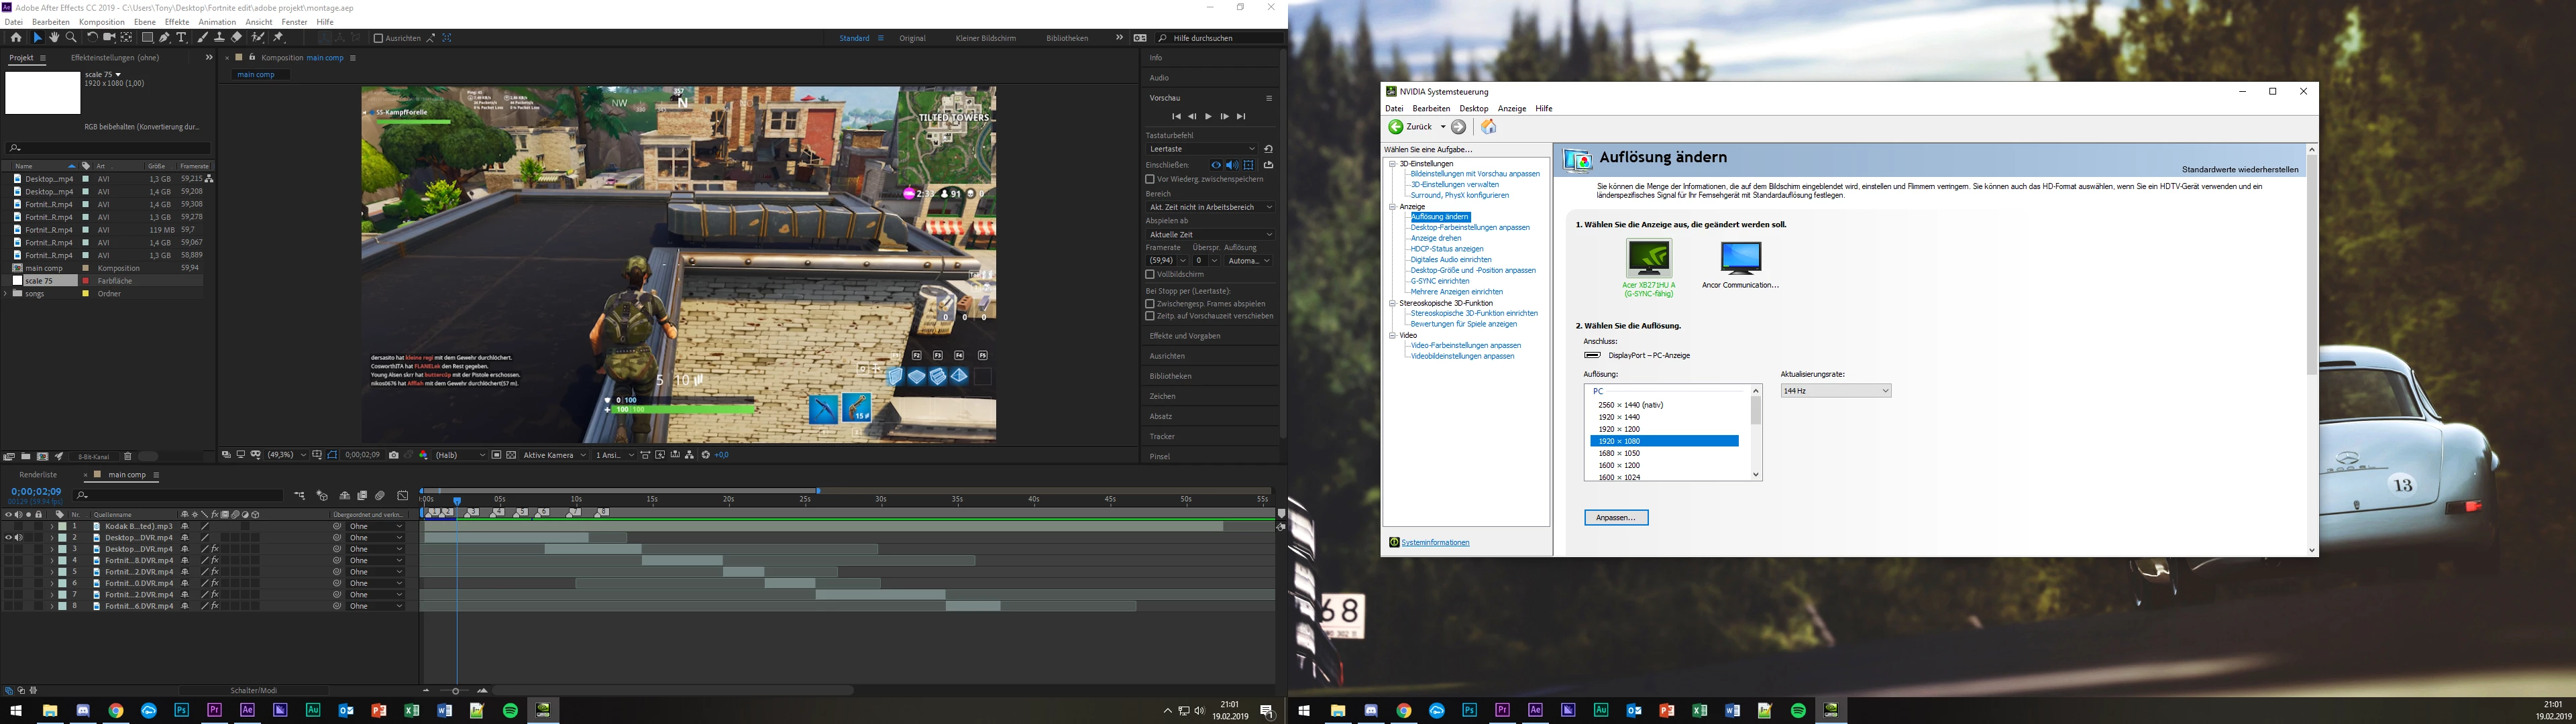Switch to the Renderliste tab
Image resolution: width=2576 pixels, height=724 pixels.
click(x=38, y=475)
